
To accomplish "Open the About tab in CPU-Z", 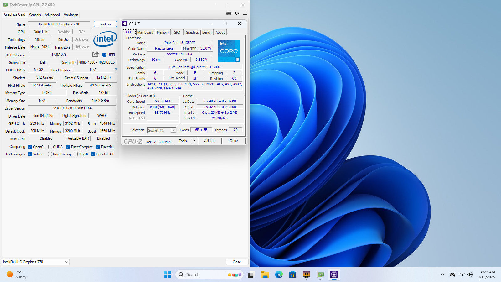I will tap(220, 32).
